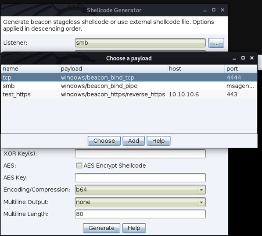Sort listeners by port column header
The height and width of the screenshot is (236, 262).
tap(241, 69)
